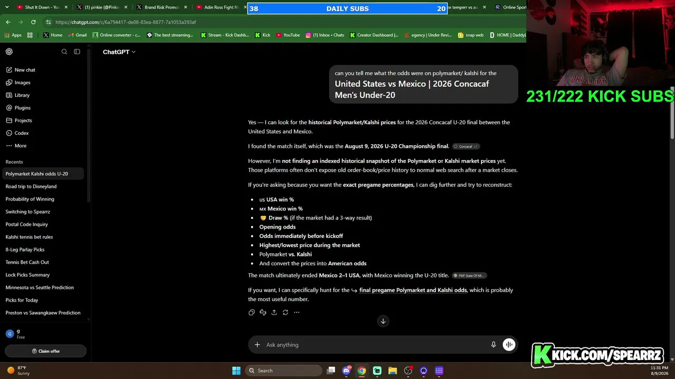675x379 pixels.
Task: Click the browser back arrow
Action: (x=8, y=22)
